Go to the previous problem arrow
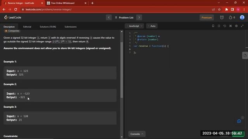 pyautogui.click(x=108, y=17)
